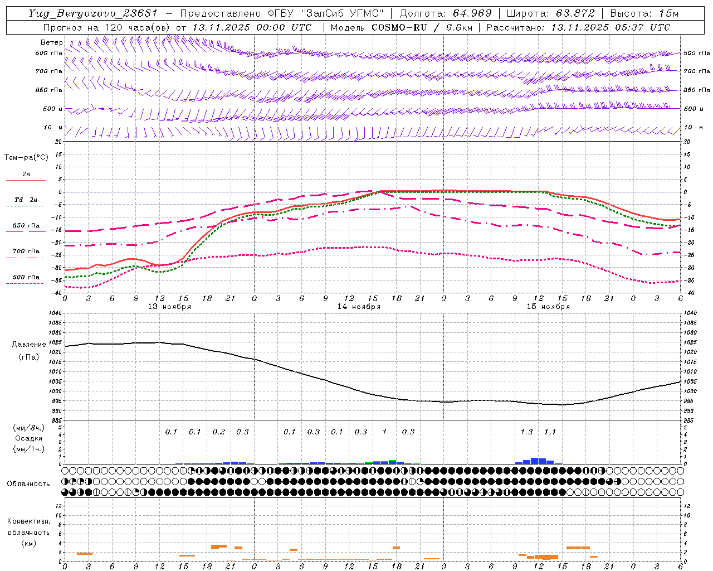Click the tallest blue precipitation bar on 15 ноября
Viewport: 713px width, 571px height.
click(535, 461)
